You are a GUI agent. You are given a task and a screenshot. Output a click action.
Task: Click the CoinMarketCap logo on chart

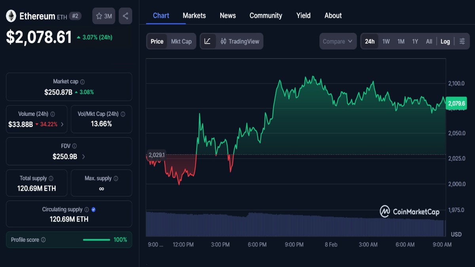click(410, 212)
